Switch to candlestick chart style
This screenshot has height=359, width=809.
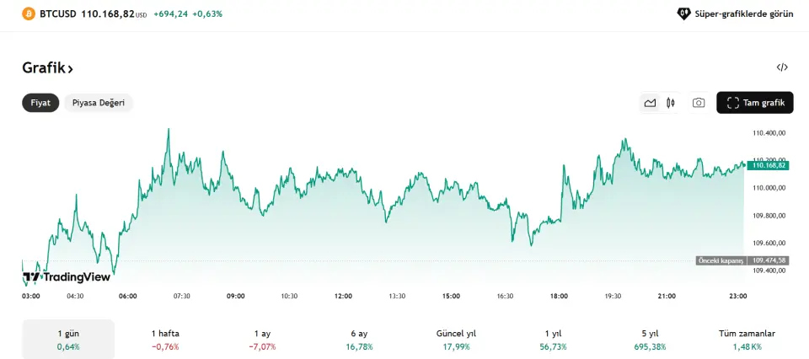pyautogui.click(x=671, y=103)
